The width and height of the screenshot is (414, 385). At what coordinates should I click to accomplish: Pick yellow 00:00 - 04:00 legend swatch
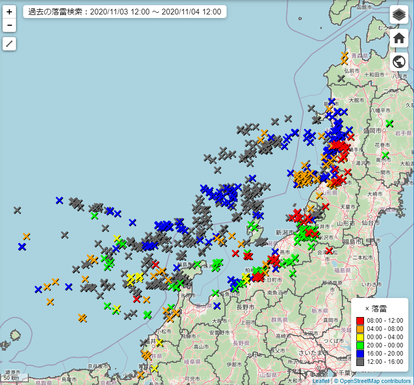(360, 337)
